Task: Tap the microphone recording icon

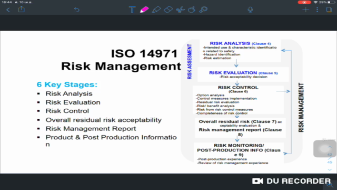Action: pos(250,9)
